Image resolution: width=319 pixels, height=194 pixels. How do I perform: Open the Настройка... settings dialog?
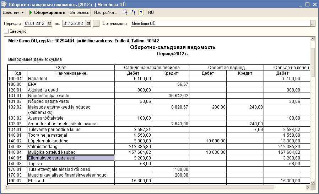click(106, 12)
